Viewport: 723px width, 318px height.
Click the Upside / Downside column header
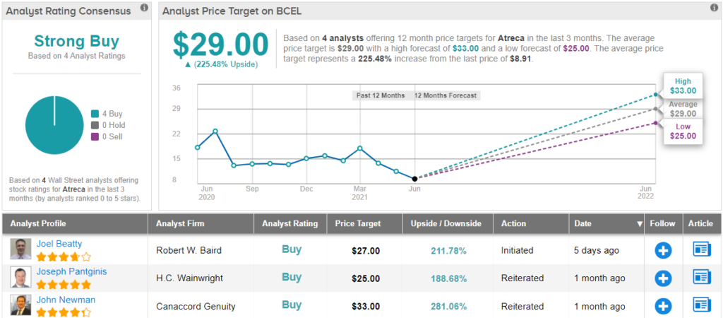(x=446, y=224)
